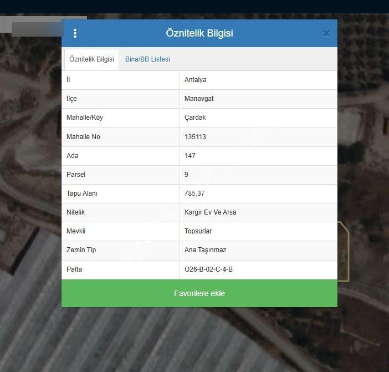
Task: Open the three-dot options menu
Action: [75, 33]
